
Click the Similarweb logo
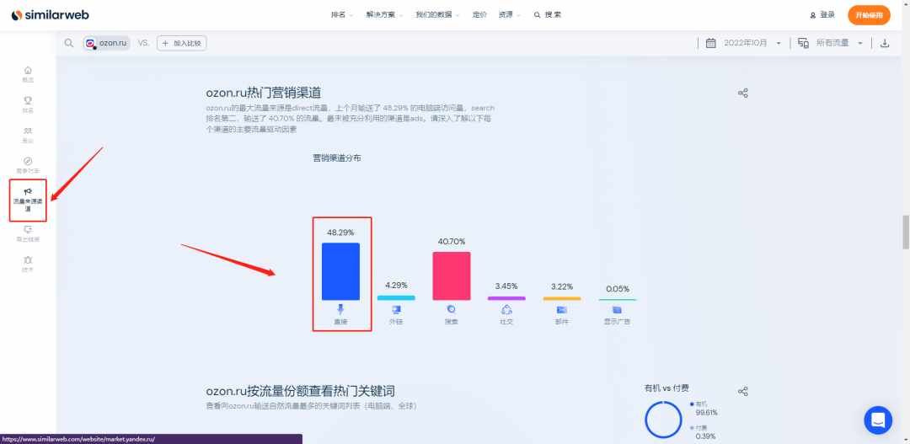pos(50,15)
